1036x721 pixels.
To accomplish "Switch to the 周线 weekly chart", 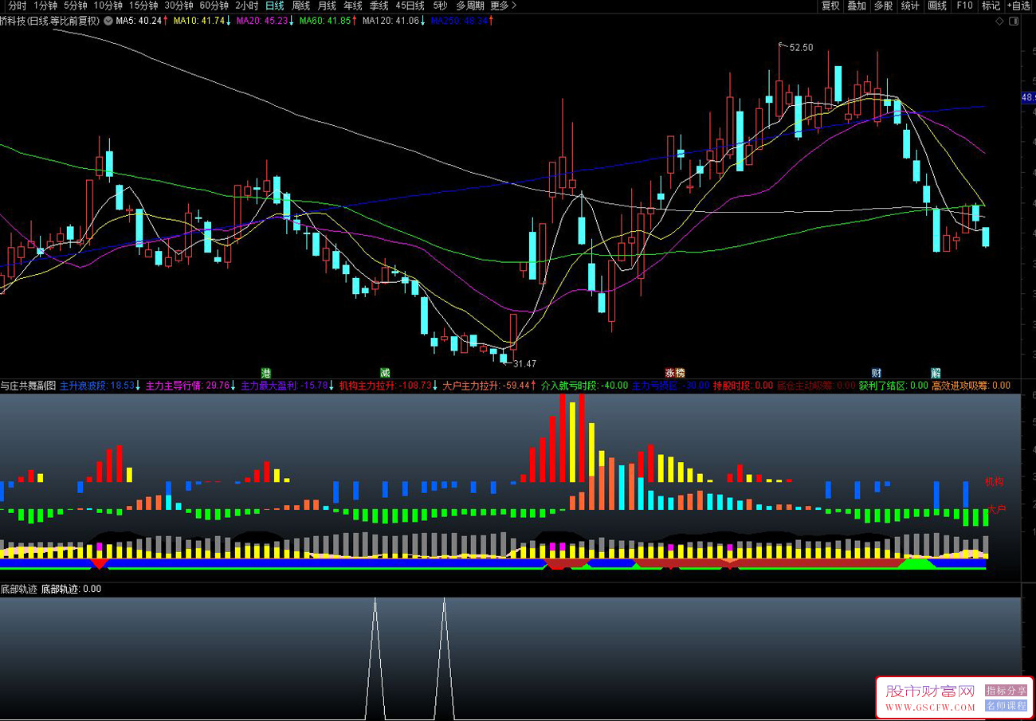I will (300, 6).
